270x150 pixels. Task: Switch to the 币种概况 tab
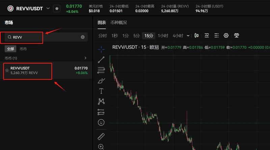[x=118, y=23]
